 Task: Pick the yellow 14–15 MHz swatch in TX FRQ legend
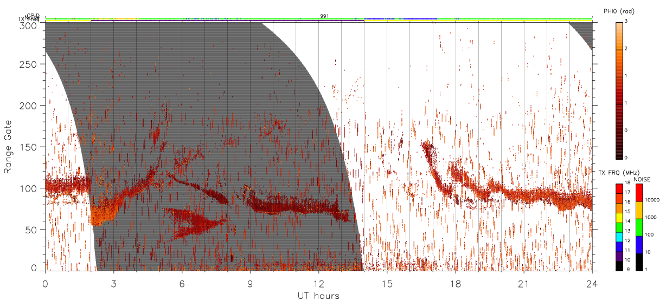619,218
